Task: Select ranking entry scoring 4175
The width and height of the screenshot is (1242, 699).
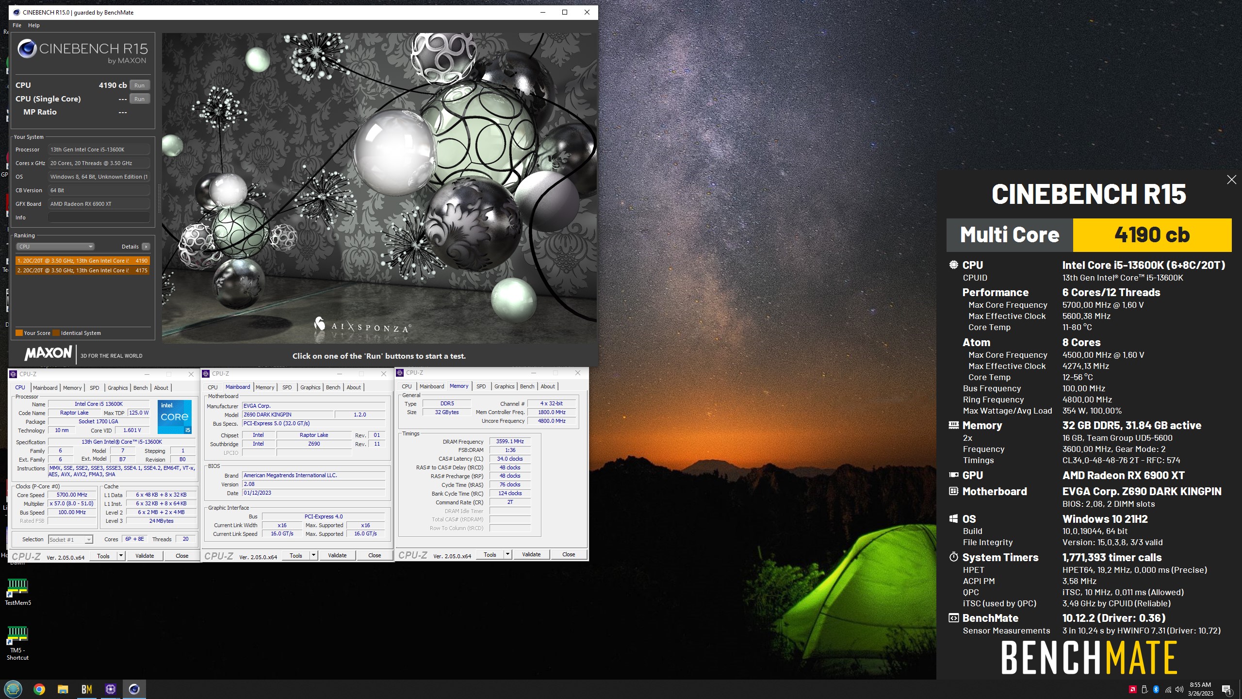Action: 82,270
